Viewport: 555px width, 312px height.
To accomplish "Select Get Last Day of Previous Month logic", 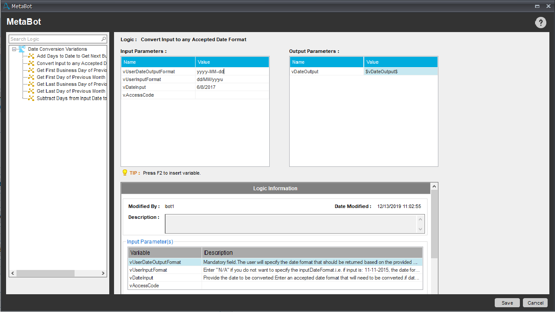I will click(71, 91).
